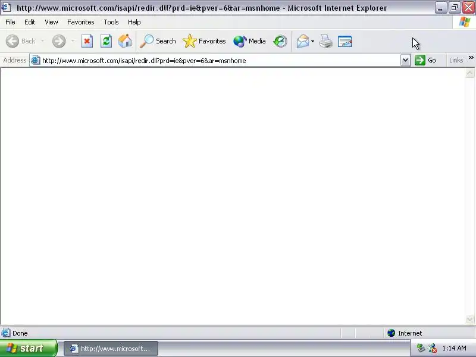
Task: Expand the address bar dropdown list
Action: (x=405, y=60)
